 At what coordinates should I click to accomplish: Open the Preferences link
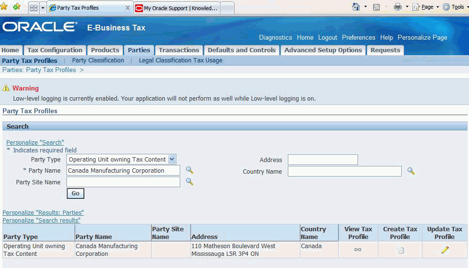(359, 38)
